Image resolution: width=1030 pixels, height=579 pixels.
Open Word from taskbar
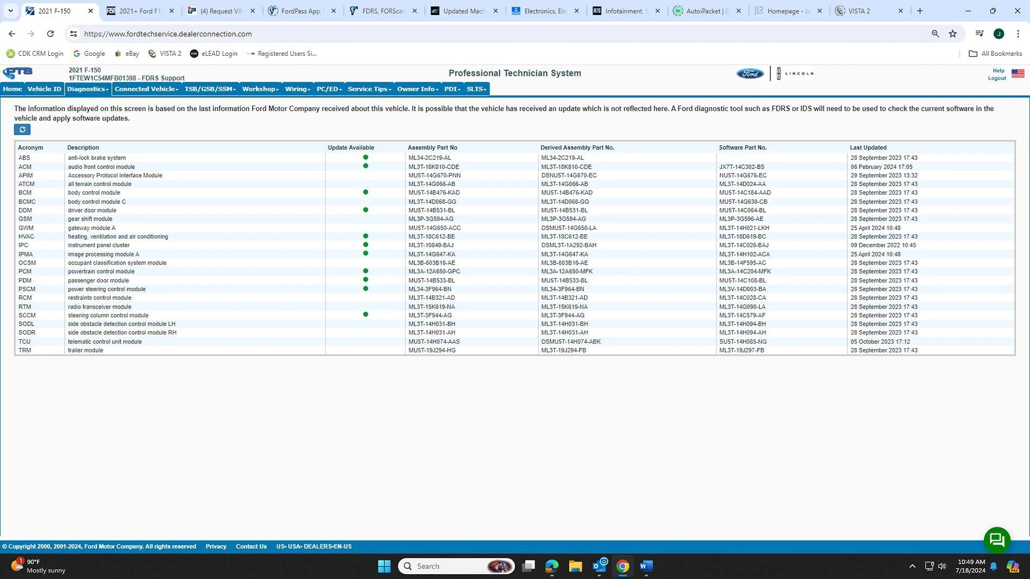tap(646, 566)
